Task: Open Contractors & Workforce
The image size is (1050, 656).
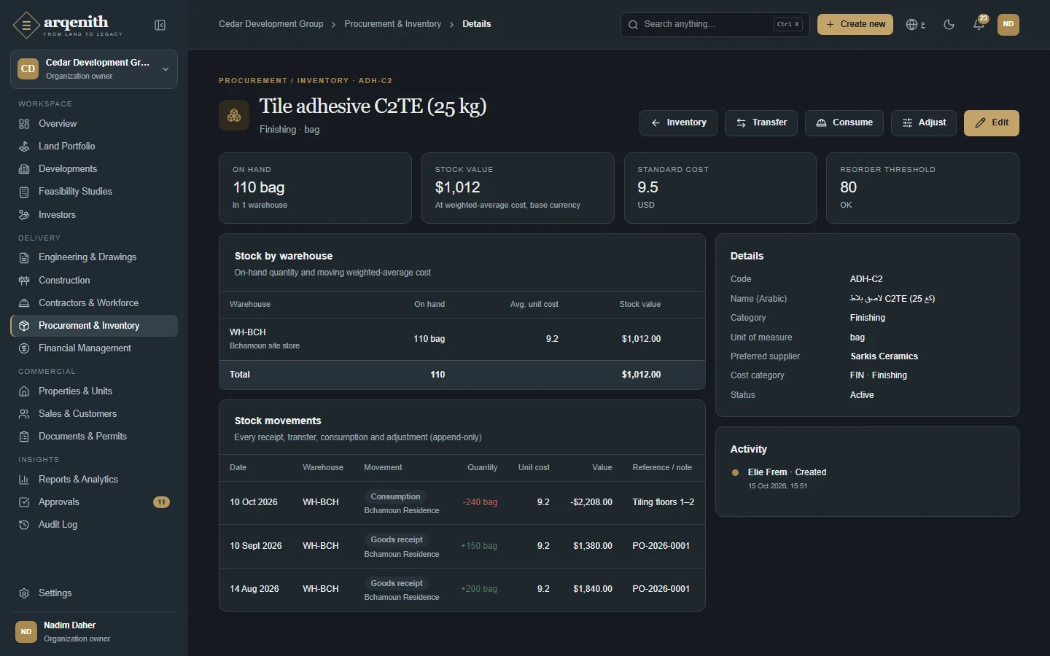Action: 94,303
